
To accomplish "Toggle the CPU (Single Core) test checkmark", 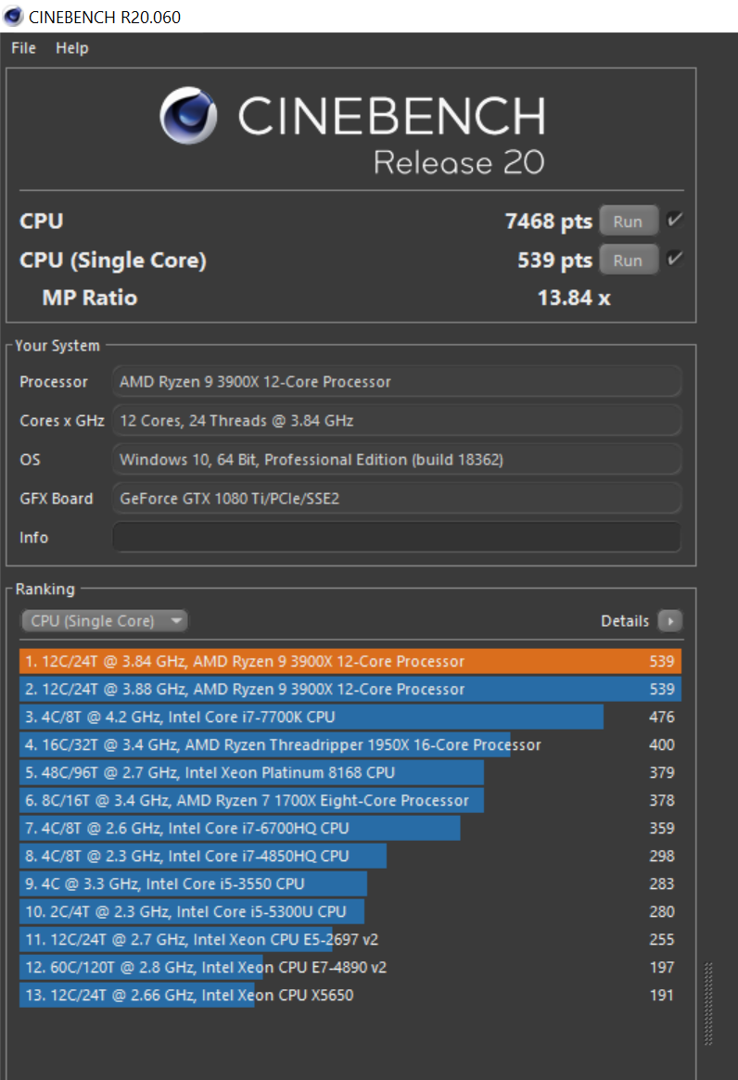I will [675, 259].
